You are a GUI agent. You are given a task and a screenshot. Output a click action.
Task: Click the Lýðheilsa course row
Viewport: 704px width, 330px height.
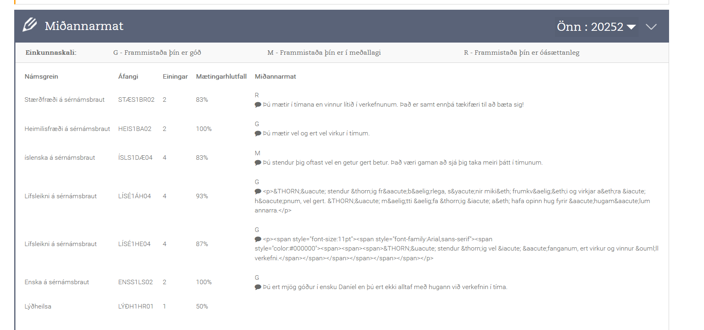pyautogui.click(x=38, y=306)
